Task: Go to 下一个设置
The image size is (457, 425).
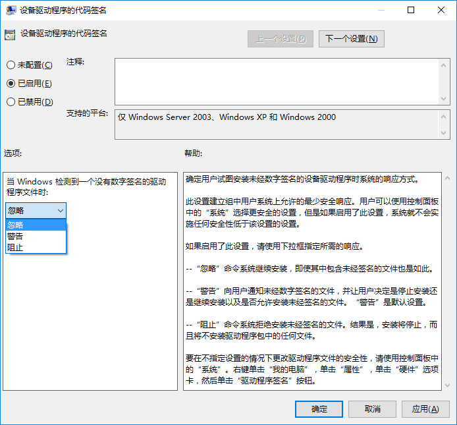Action: (x=351, y=39)
